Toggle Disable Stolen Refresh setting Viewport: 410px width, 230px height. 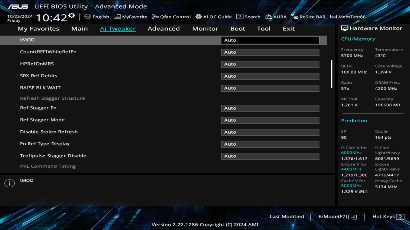tap(270, 132)
